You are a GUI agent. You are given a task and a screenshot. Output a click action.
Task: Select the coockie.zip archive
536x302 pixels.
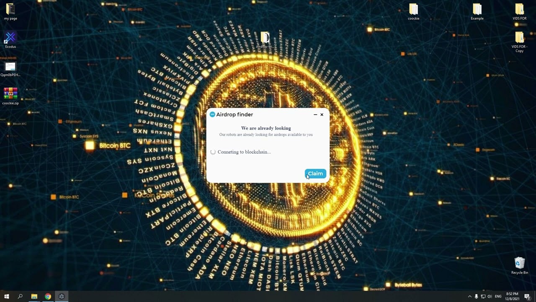10,96
